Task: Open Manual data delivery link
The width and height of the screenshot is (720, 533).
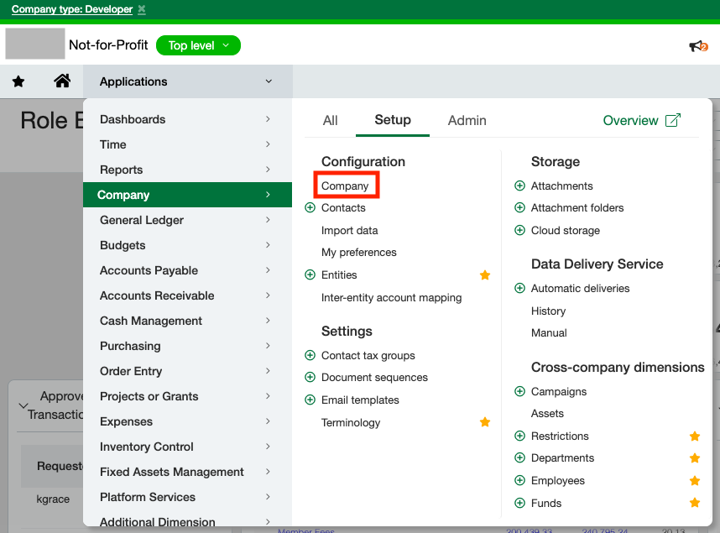Action: click(x=549, y=332)
